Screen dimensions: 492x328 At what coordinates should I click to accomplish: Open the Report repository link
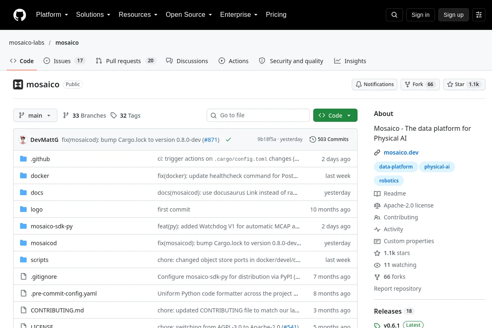pos(398,289)
